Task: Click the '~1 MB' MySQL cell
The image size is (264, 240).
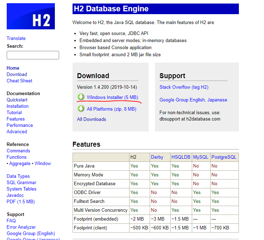Action: tap(201, 228)
